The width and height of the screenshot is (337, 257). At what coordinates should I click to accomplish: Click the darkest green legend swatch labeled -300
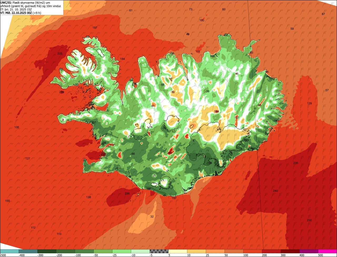click(x=47, y=251)
